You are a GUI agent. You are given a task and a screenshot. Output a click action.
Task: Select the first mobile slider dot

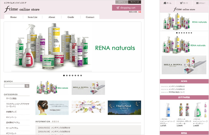[x=177, y=33]
